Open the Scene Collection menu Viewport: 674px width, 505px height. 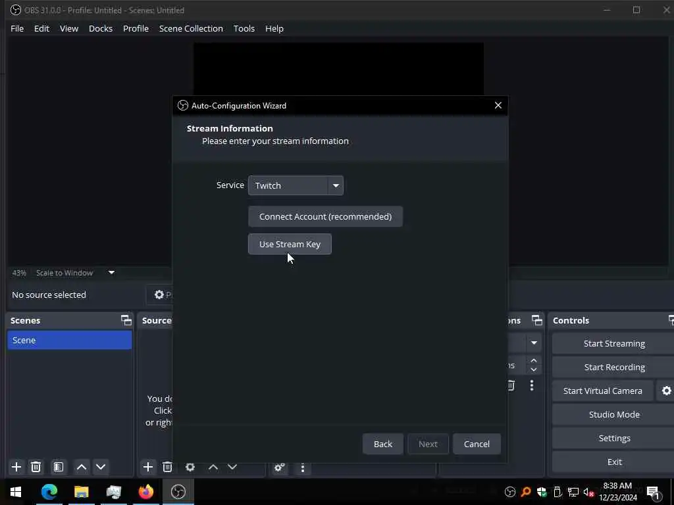click(191, 28)
